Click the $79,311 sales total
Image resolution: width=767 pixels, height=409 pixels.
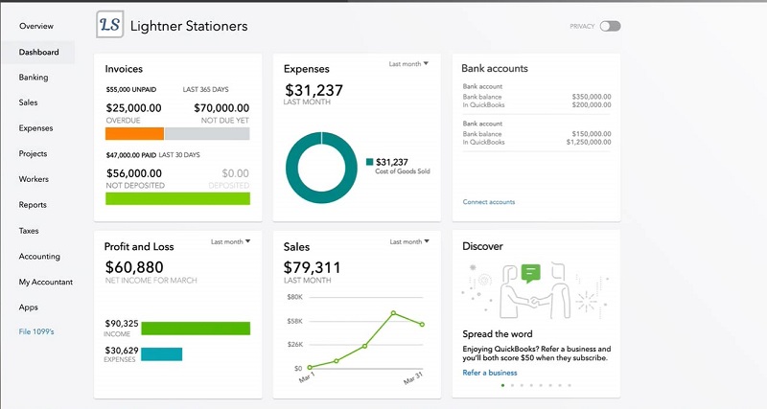[313, 268]
